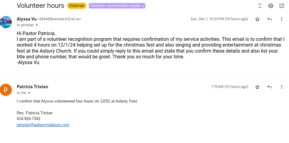This screenshot has width=289, height=143.
Task: Click Patricia Tristan's orange avatar
Action: point(6,89)
